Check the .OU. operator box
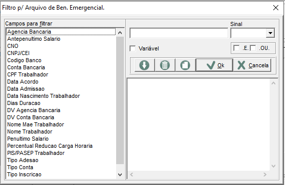285x185 pixels. click(253, 48)
